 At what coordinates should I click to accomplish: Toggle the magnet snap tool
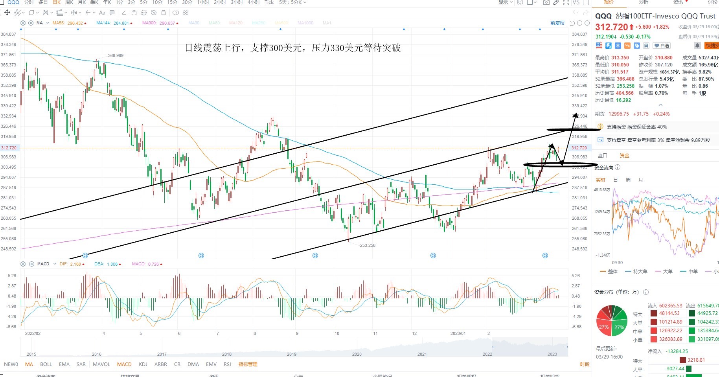pyautogui.click(x=134, y=13)
